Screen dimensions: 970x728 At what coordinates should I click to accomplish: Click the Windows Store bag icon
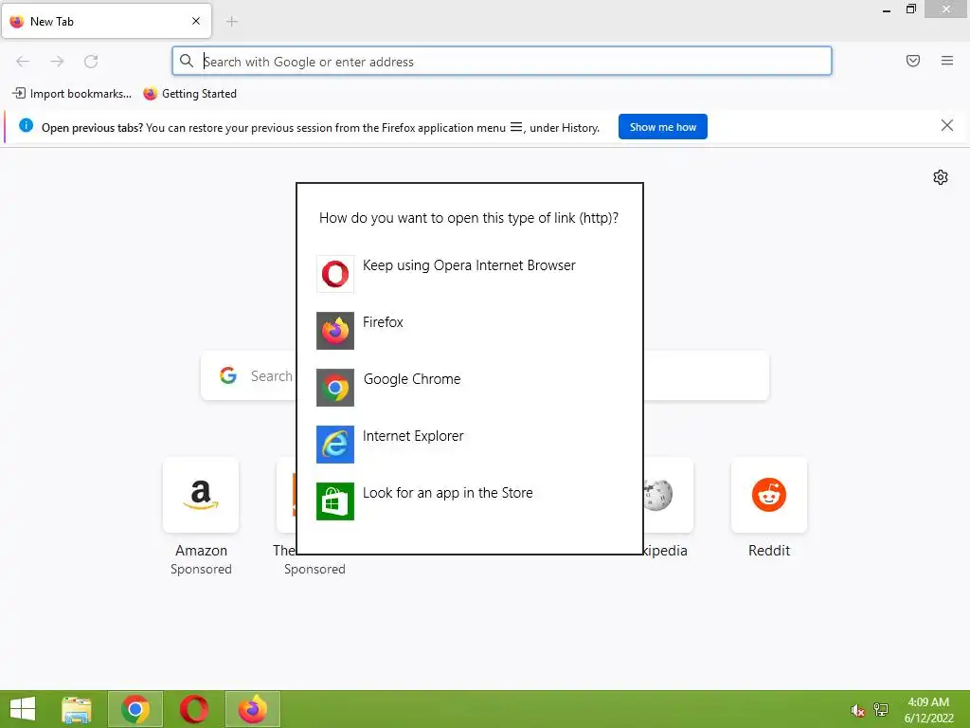coord(334,501)
